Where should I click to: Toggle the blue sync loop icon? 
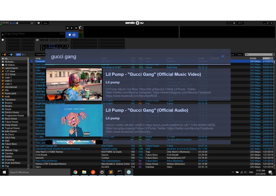pyautogui.click(x=74, y=35)
